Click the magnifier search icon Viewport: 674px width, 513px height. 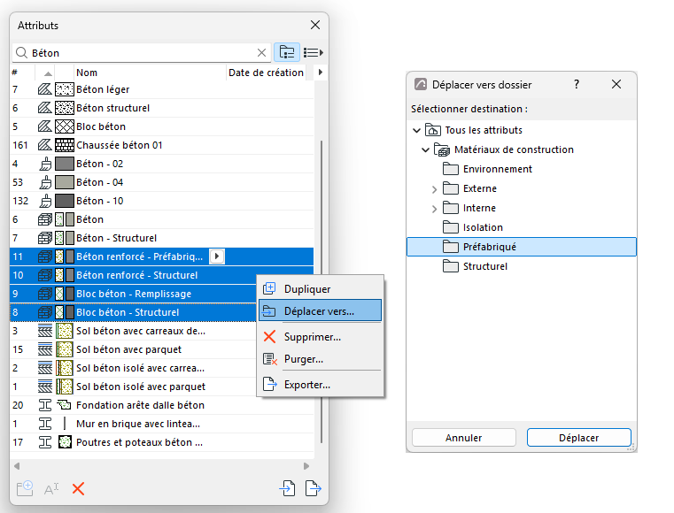[21, 53]
